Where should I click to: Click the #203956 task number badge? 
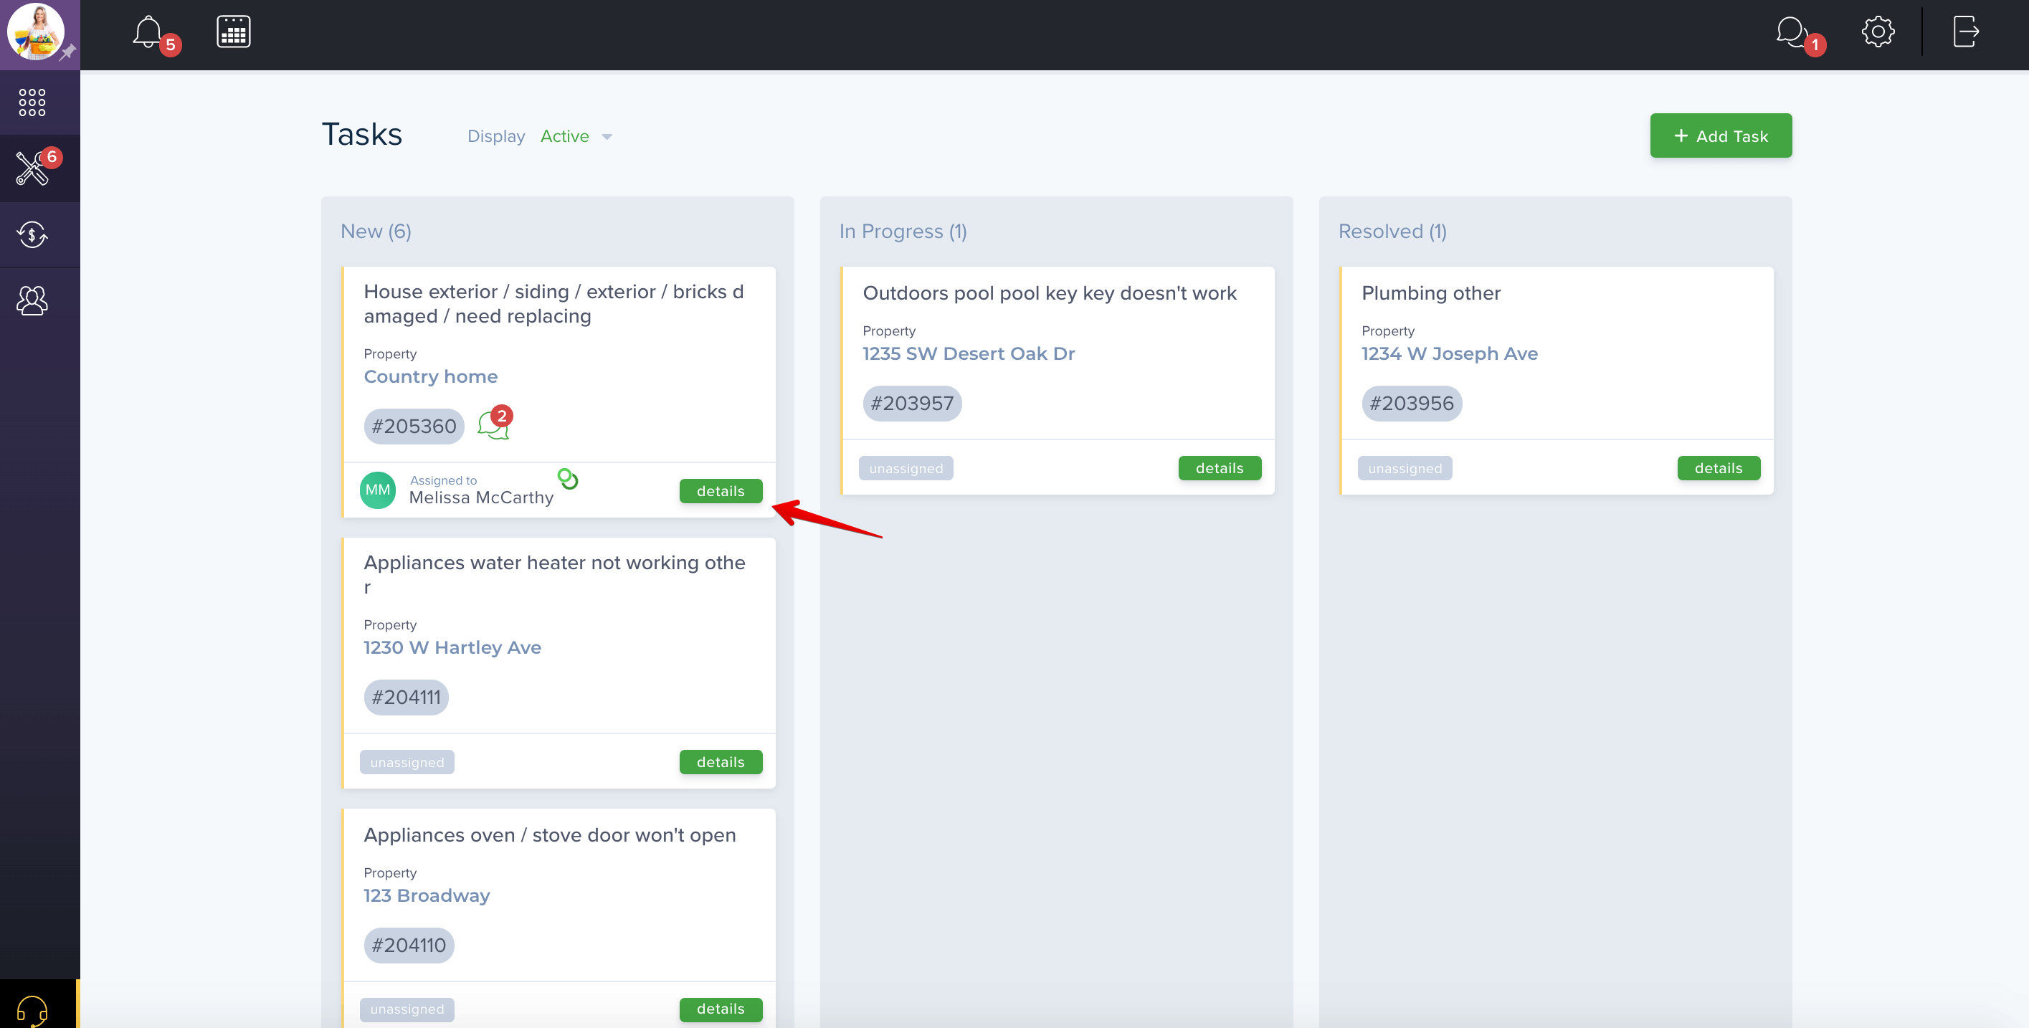(1411, 404)
